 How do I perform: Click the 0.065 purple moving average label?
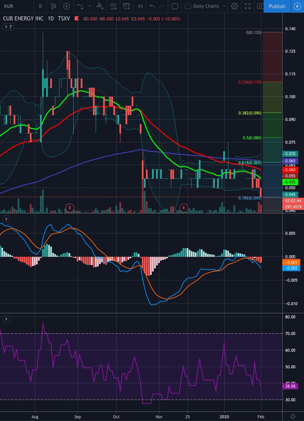tap(291, 160)
